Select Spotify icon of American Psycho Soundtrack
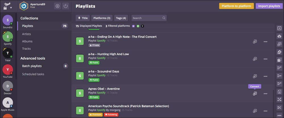Image resolution: width=284 pixels, height=118 pixels. tap(80, 110)
